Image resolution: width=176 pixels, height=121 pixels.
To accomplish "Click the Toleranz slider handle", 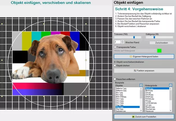I will point(134,37).
